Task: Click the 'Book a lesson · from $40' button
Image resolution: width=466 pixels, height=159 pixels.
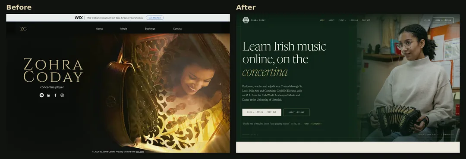Action: pos(261,112)
